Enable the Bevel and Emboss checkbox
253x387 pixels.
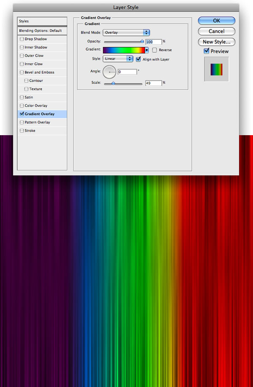pos(22,72)
